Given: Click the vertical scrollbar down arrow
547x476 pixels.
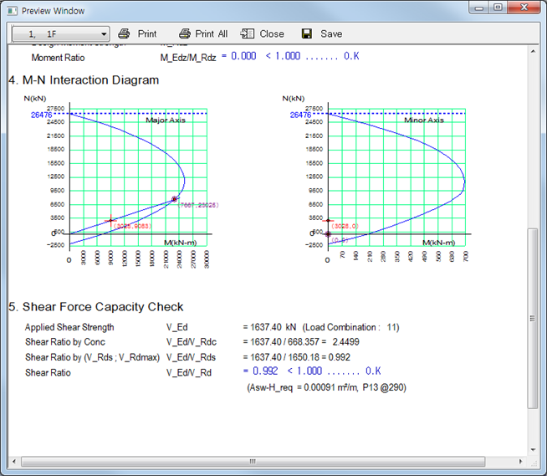Looking at the screenshot, I should pyautogui.click(x=533, y=450).
